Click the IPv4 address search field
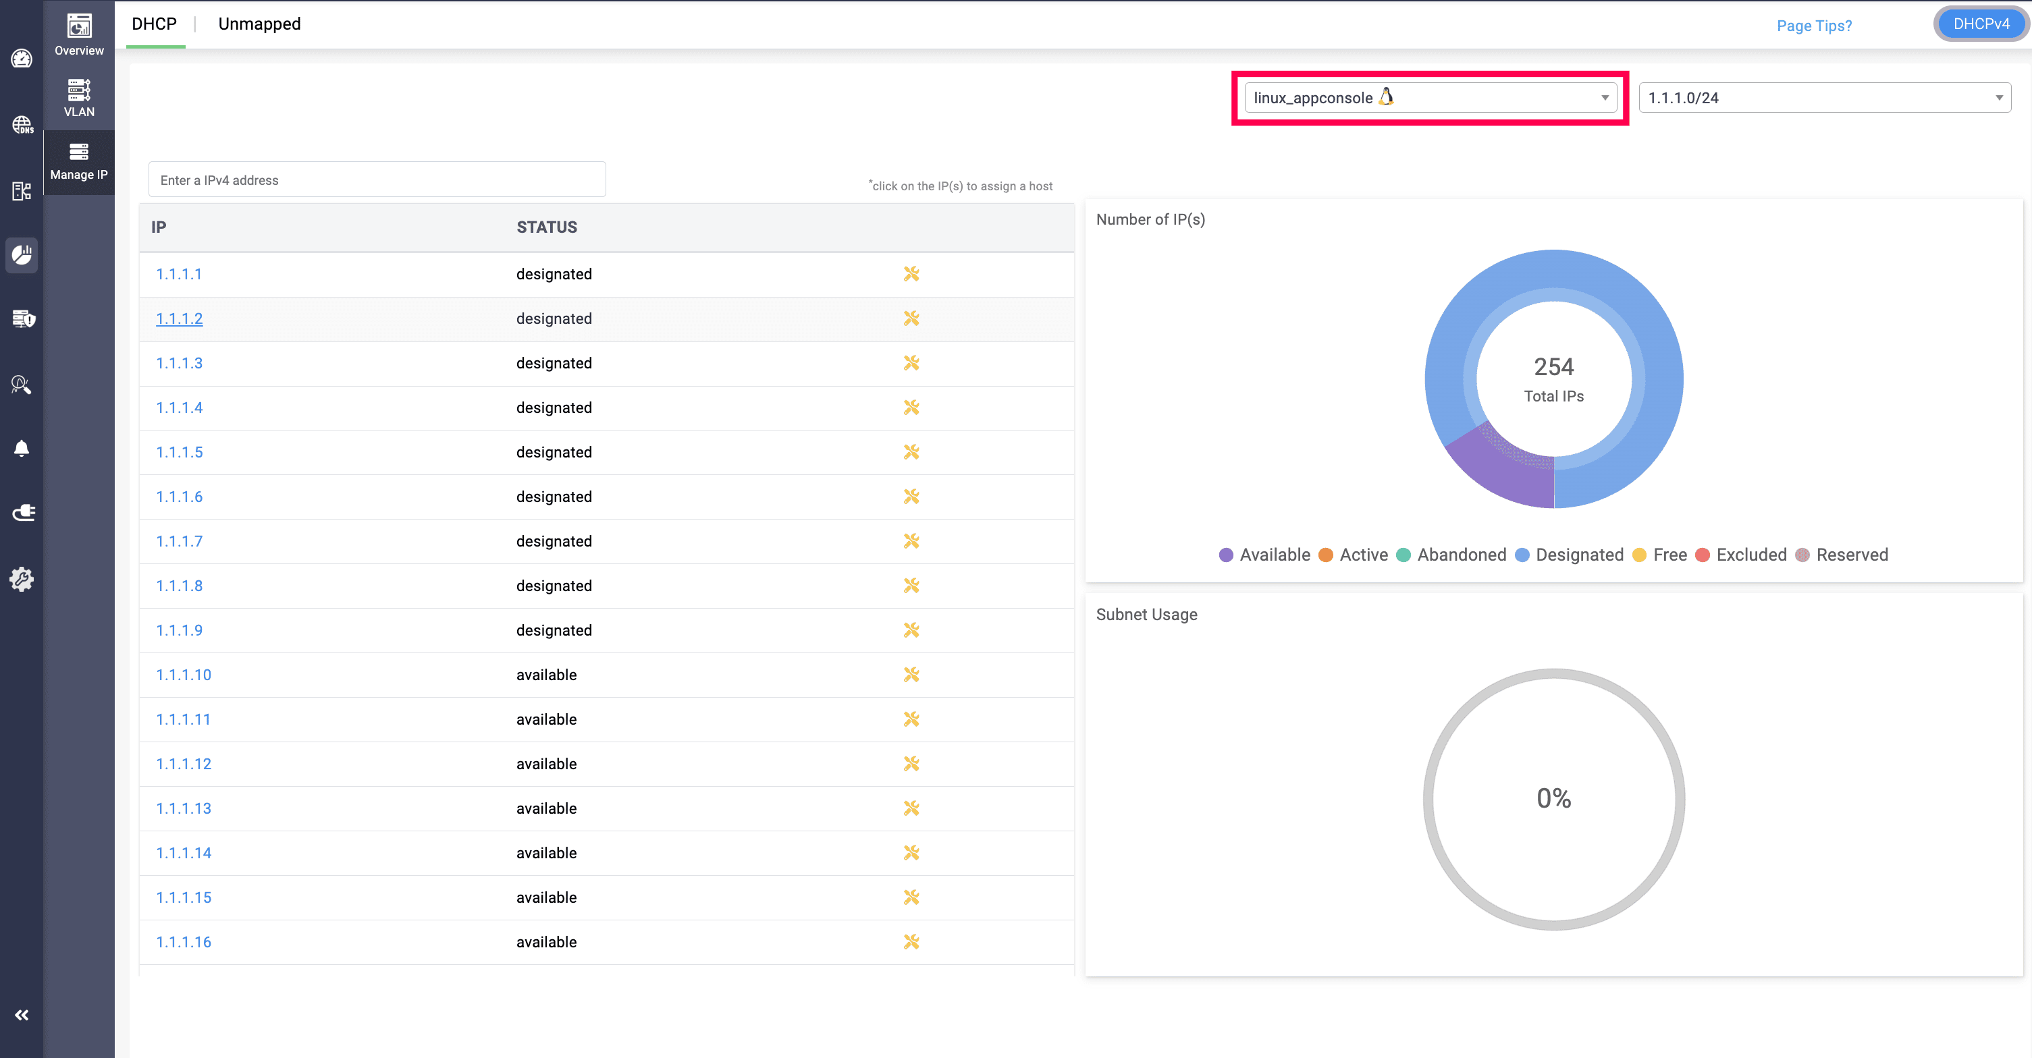Image resolution: width=2032 pixels, height=1058 pixels. click(377, 179)
